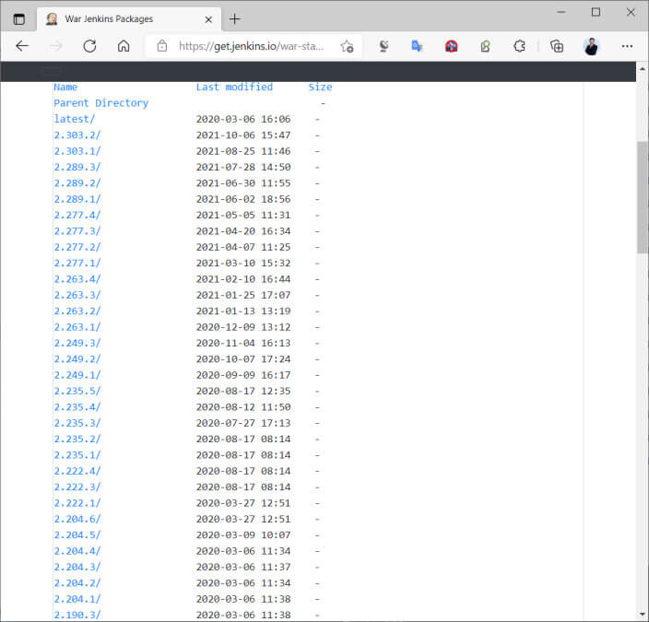Open the 2.289.2/ directory

(77, 183)
